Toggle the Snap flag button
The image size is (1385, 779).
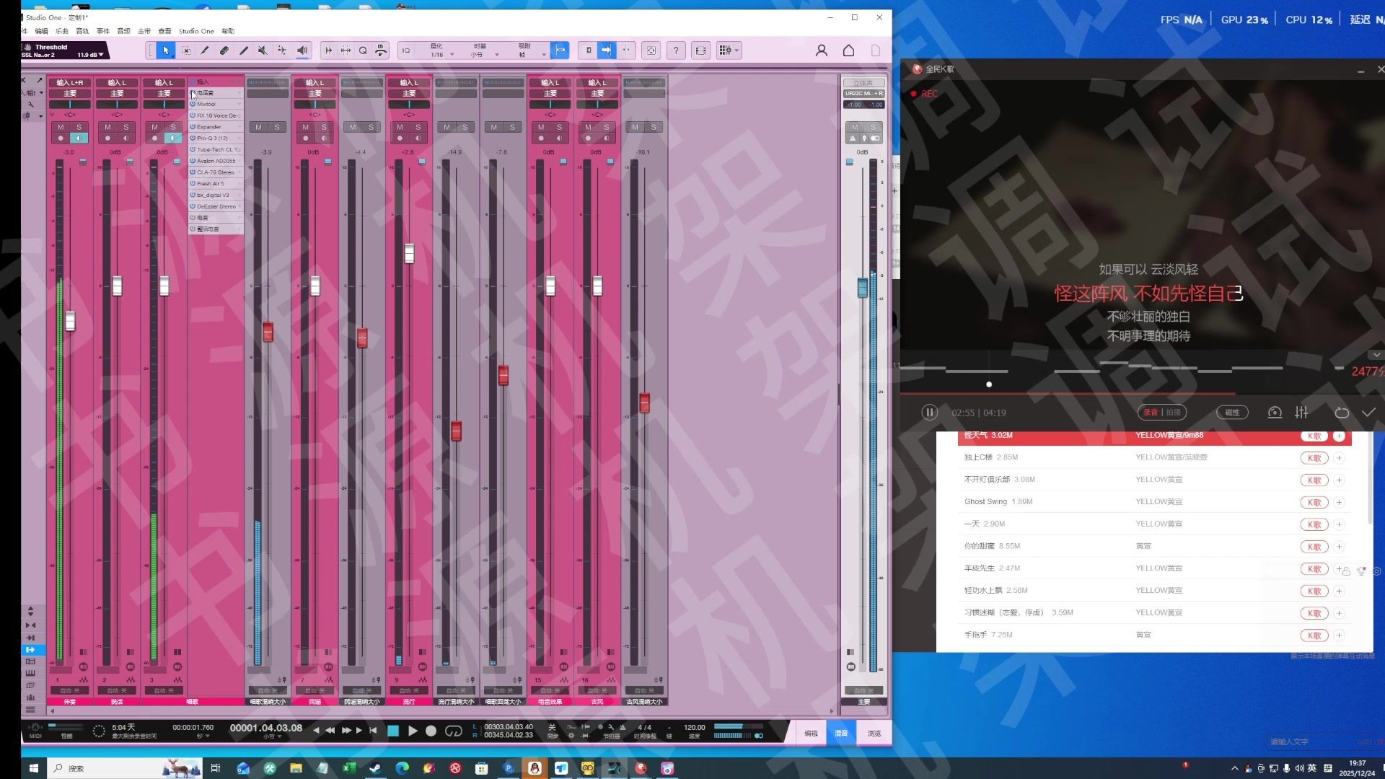point(560,50)
